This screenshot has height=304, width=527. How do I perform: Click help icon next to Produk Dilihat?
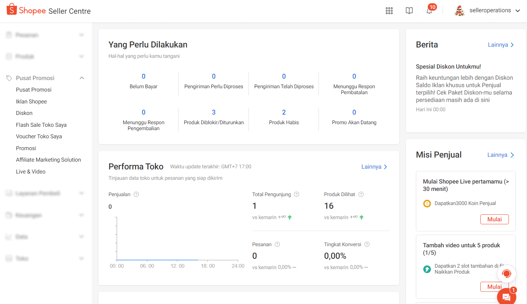pyautogui.click(x=361, y=194)
